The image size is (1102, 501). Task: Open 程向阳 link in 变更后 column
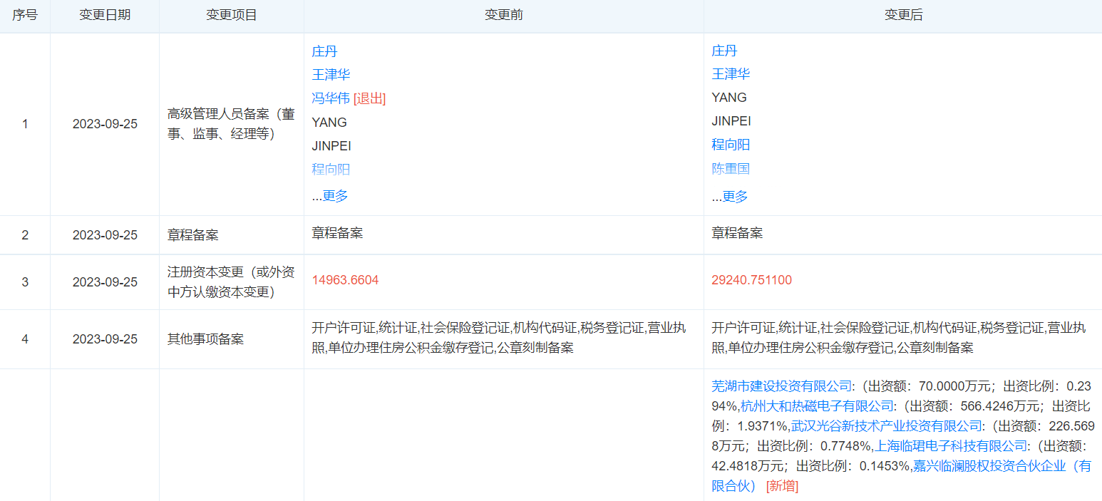pyautogui.click(x=731, y=145)
